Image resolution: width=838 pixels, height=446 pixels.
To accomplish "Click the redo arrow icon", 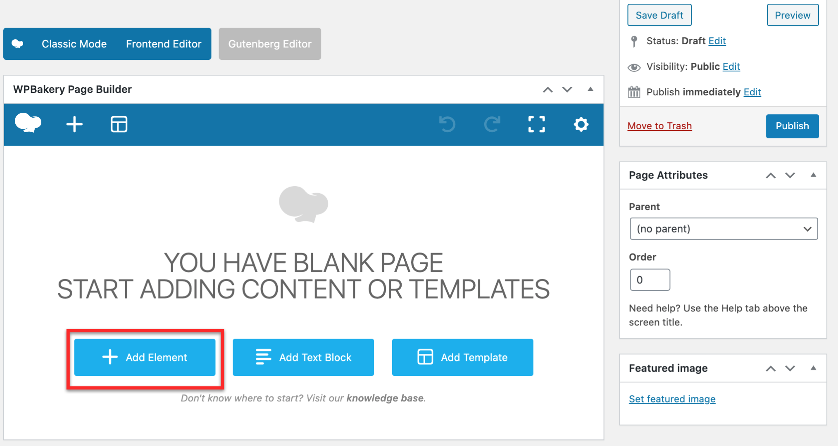I will click(x=492, y=124).
